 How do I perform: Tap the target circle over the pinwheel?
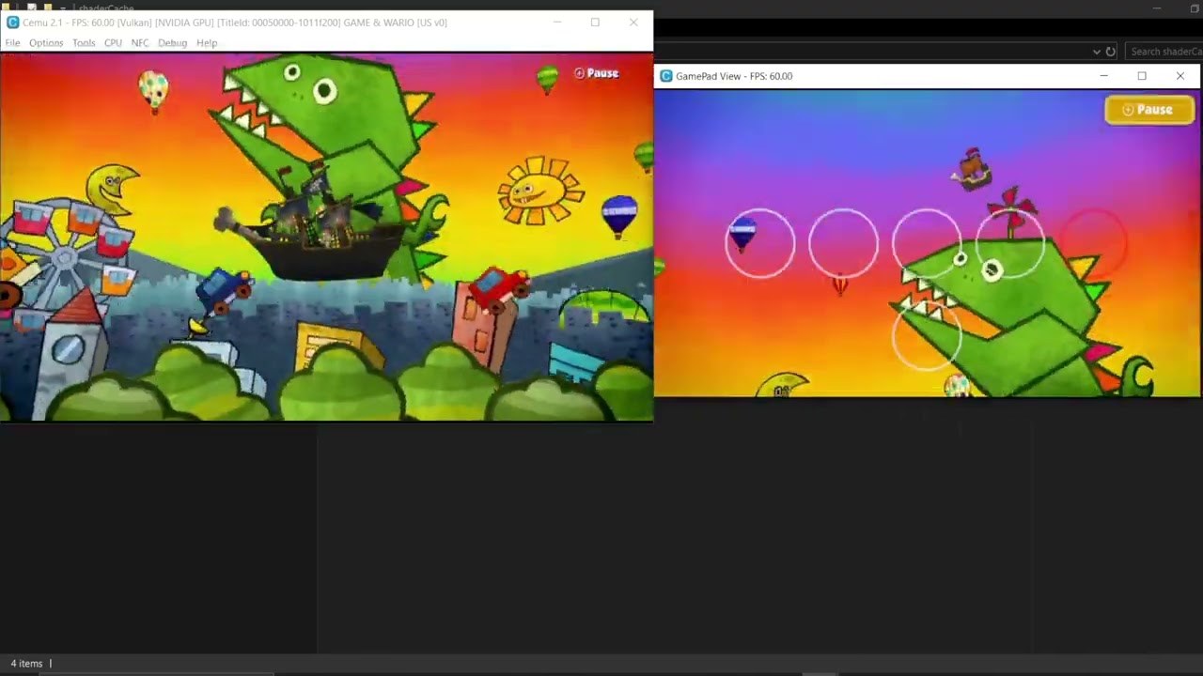pos(1010,243)
